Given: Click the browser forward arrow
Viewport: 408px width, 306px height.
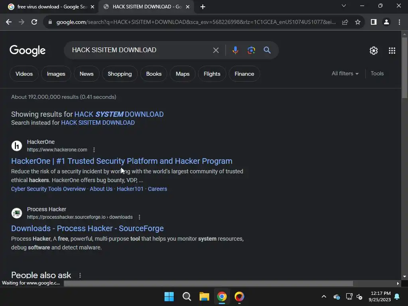Looking at the screenshot, I should point(22,22).
